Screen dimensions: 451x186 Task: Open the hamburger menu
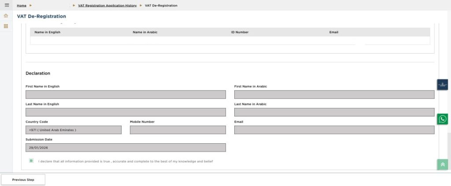click(6, 5)
